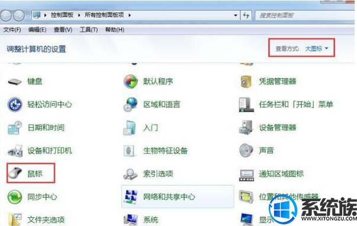Click the computer icon in address bar
357x226 pixels.
pyautogui.click(x=37, y=15)
